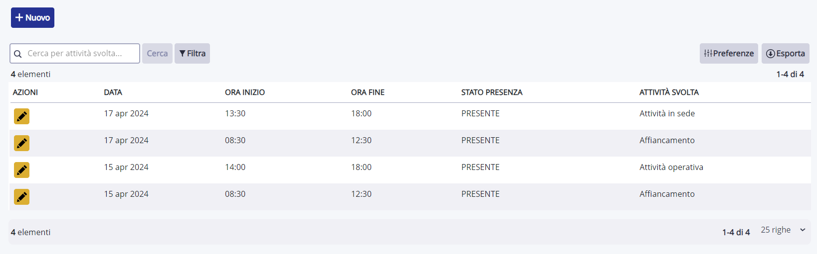This screenshot has width=817, height=254.
Task: Sort by the ATTIVITÀ SVOLTA column header
Action: coord(669,92)
